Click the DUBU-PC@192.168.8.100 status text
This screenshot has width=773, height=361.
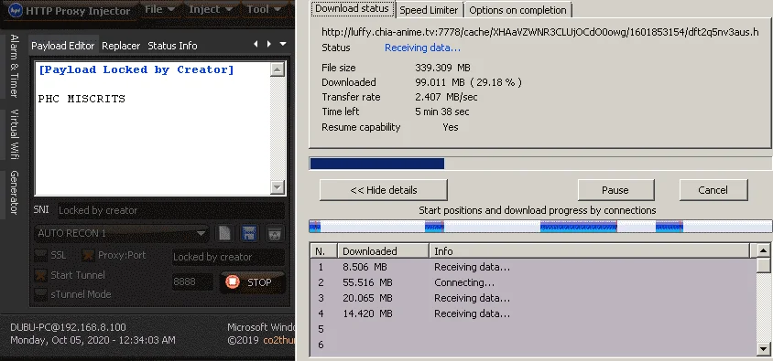pyautogui.click(x=68, y=327)
